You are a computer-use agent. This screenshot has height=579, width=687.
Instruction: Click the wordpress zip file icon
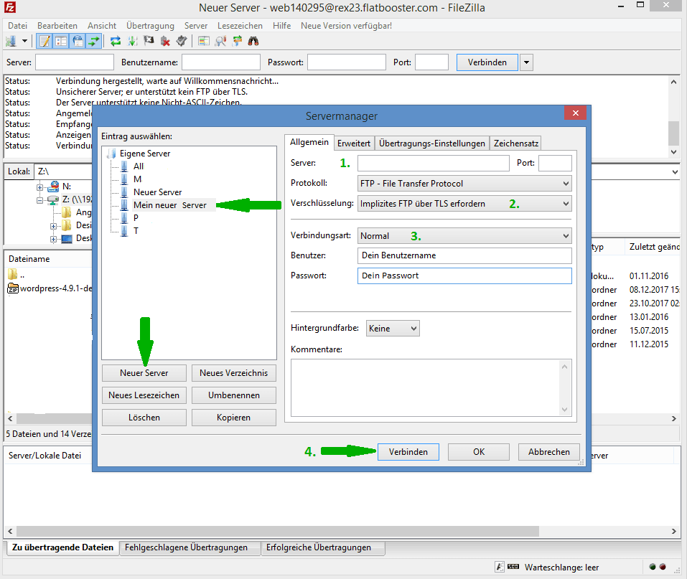click(13, 288)
